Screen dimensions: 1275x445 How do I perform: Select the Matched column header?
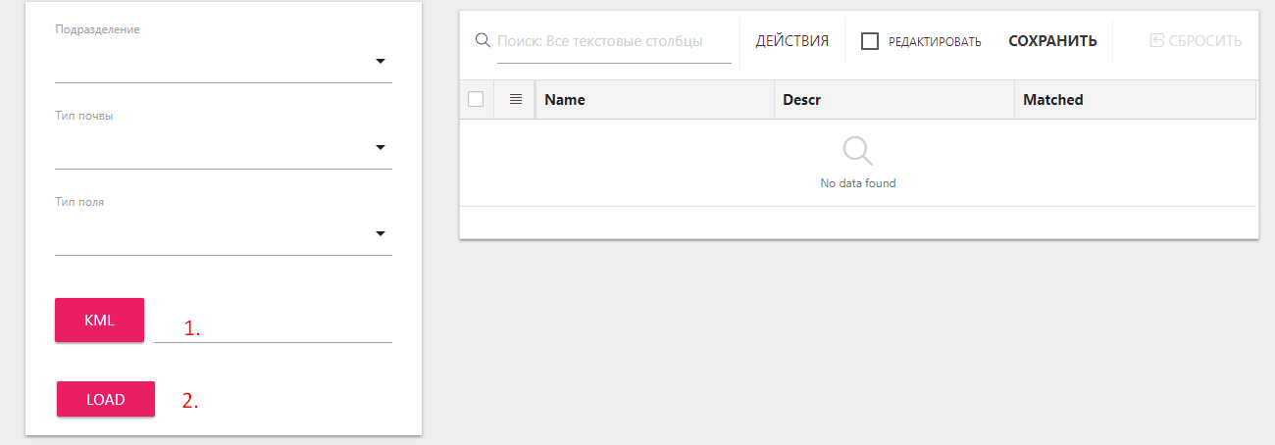point(1052,100)
